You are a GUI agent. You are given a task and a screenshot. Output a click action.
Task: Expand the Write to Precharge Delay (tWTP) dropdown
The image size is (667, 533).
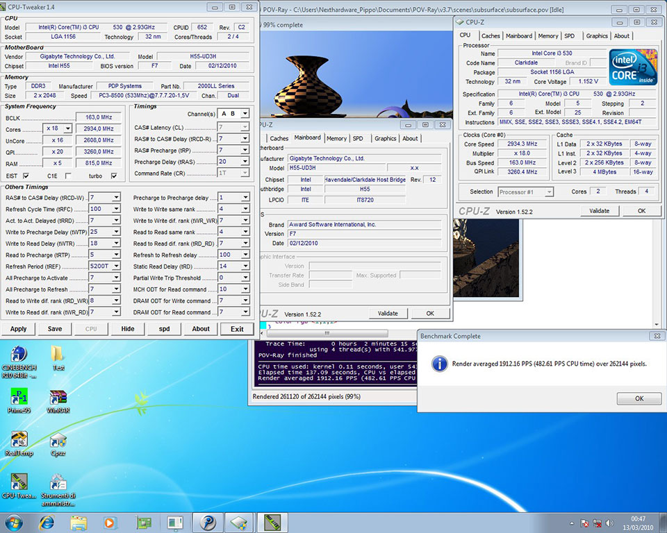[x=116, y=232]
